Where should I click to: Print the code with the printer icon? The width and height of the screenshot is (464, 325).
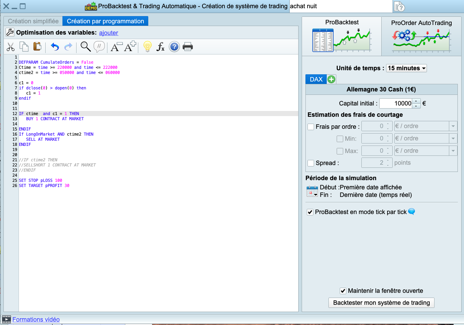pos(188,47)
